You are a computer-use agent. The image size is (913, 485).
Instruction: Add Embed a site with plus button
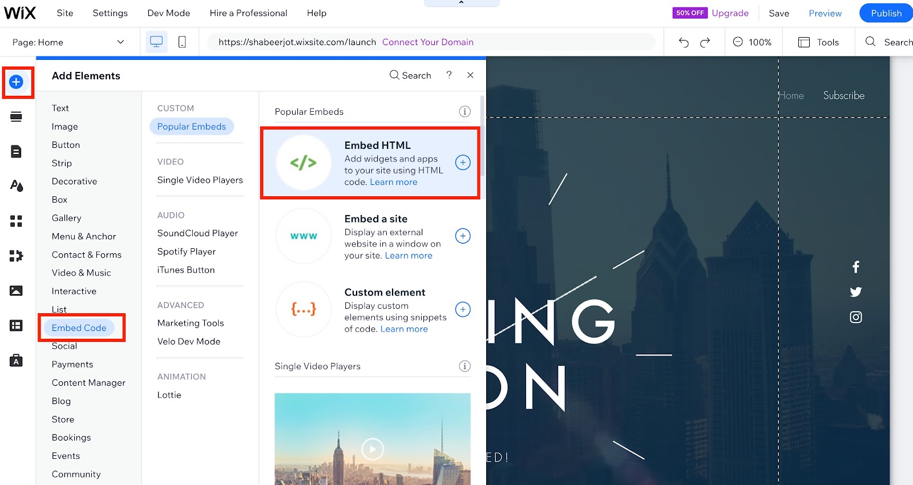click(463, 236)
